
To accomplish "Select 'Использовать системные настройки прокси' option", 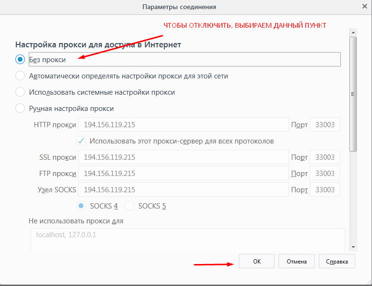I will pos(20,92).
